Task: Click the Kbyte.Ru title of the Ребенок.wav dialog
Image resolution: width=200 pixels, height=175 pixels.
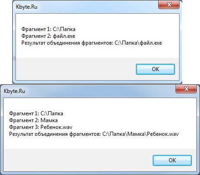Action: [x=15, y=91]
